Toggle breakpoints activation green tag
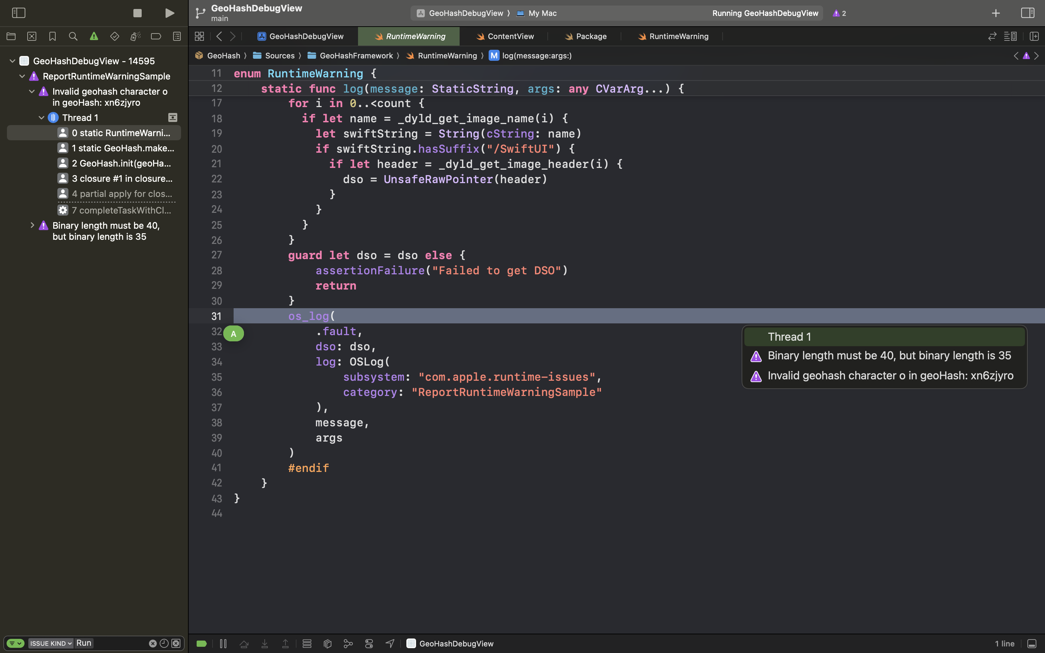The image size is (1045, 653). tap(202, 643)
